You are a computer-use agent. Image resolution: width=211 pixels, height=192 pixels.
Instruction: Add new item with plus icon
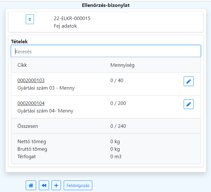pyautogui.click(x=56, y=185)
